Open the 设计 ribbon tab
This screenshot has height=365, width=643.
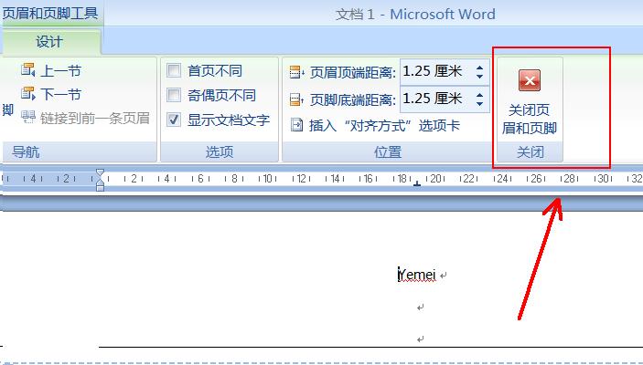click(x=49, y=42)
